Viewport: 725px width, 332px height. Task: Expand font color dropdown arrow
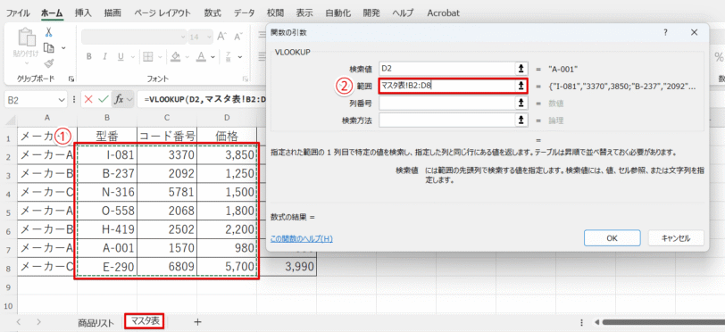tap(213, 57)
